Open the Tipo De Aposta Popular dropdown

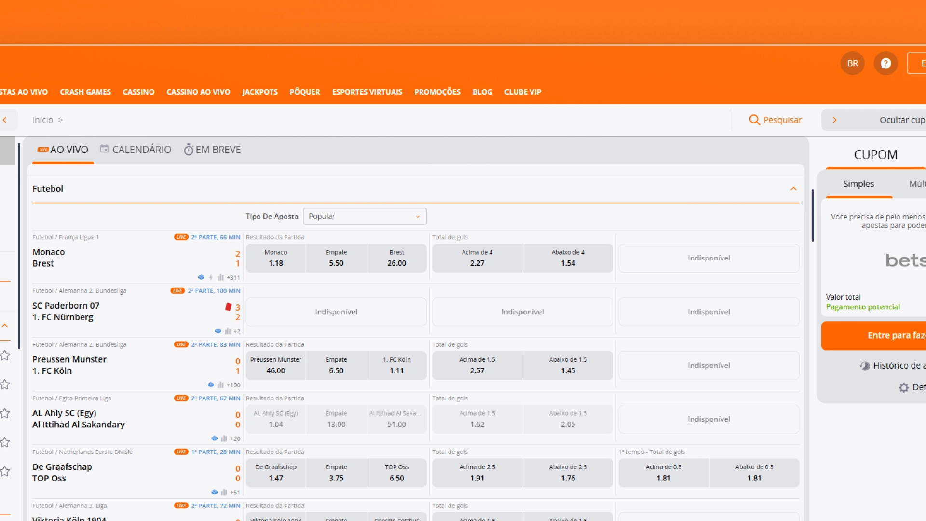pos(365,216)
